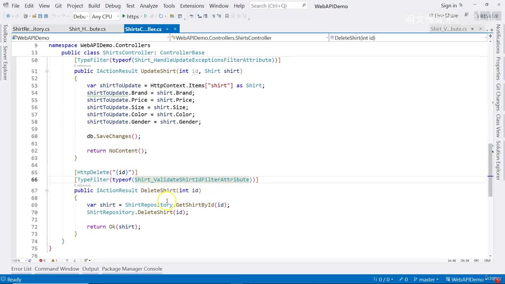Open the File menu
This screenshot has height=284, width=505.
click(15, 6)
